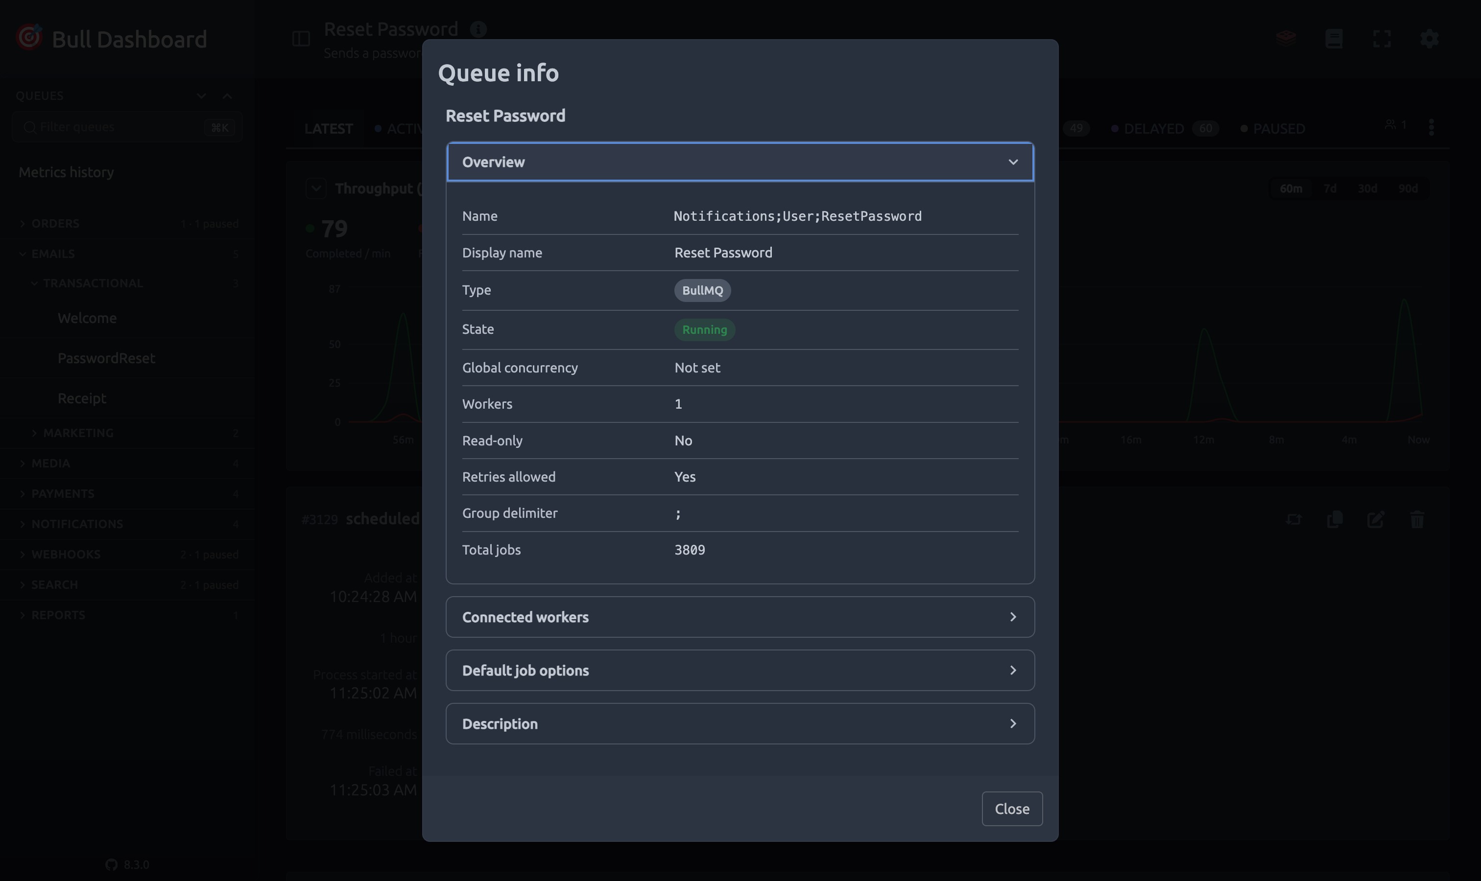
Task: Expand the Default job options section
Action: pyautogui.click(x=740, y=670)
